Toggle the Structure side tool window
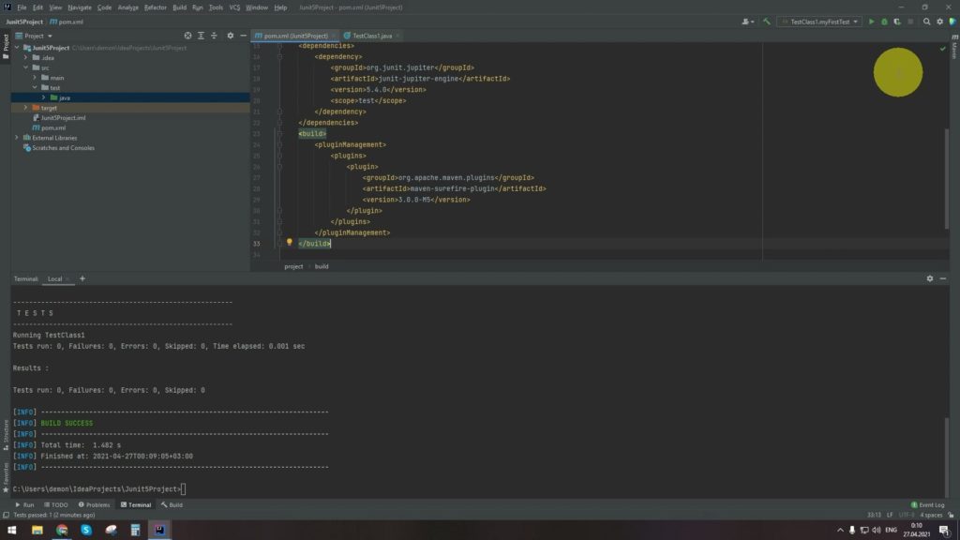Image resolution: width=960 pixels, height=540 pixels. [6, 435]
